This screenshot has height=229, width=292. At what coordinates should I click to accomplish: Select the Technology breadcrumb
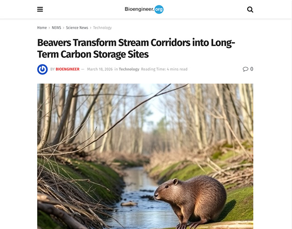point(102,28)
